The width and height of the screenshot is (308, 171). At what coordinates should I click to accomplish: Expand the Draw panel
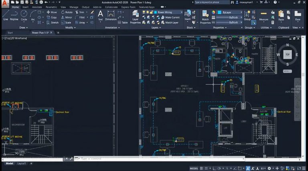click(24, 28)
